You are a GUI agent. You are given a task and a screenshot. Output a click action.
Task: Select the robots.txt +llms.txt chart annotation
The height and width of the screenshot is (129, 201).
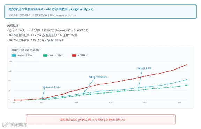tap(52, 87)
